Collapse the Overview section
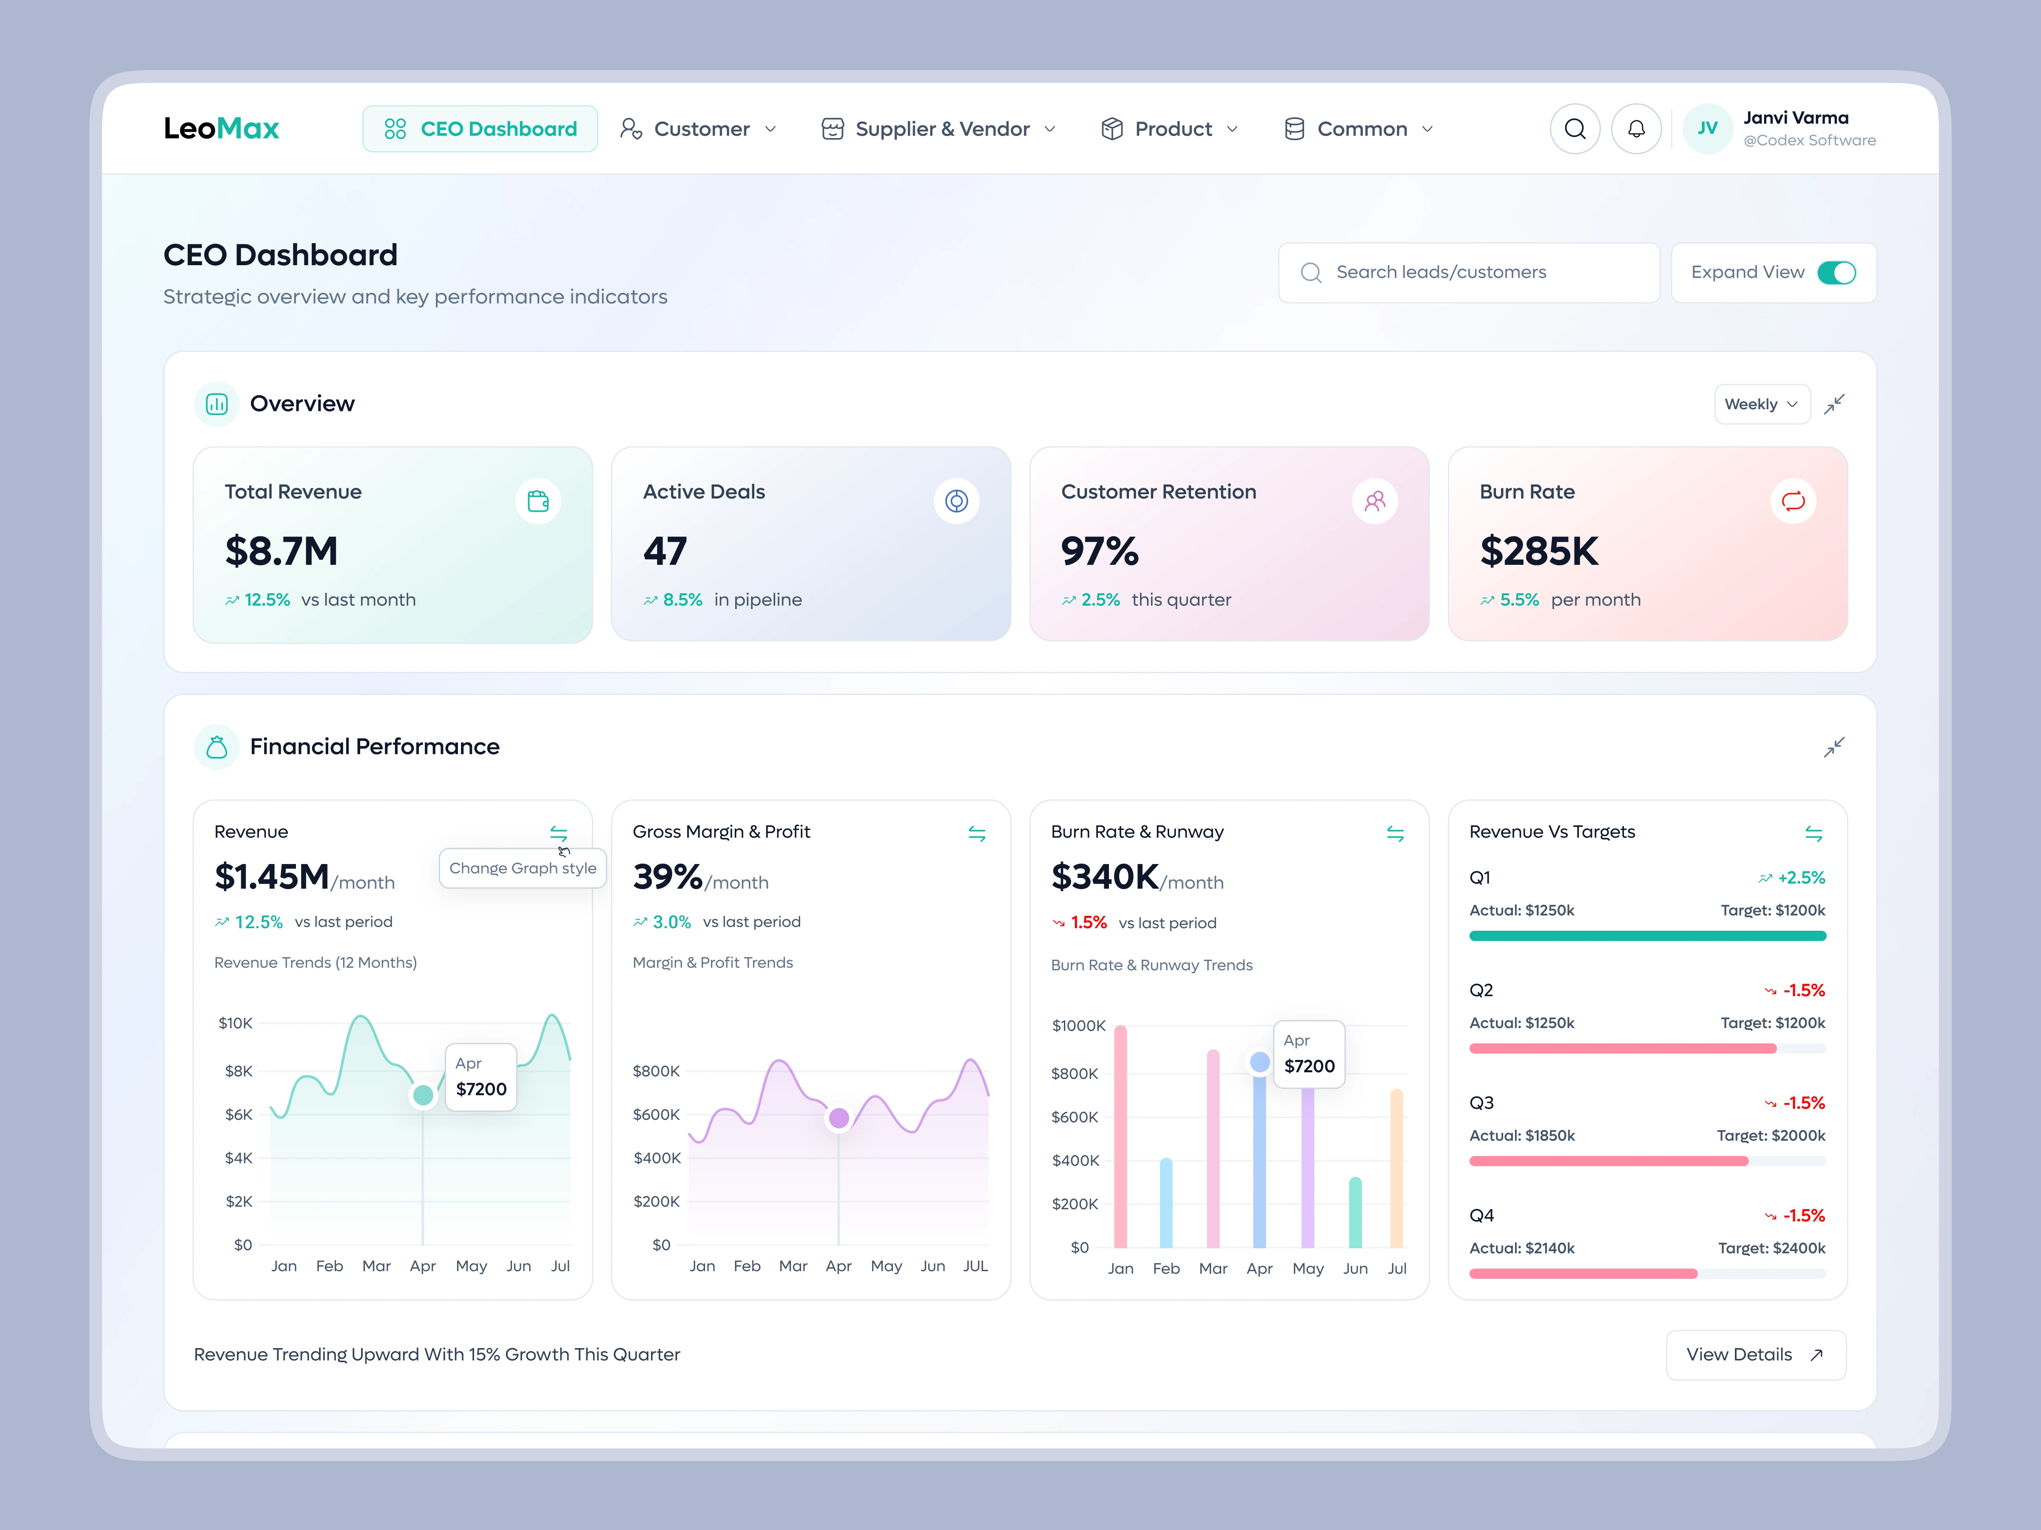This screenshot has width=2041, height=1530. 1833,404
